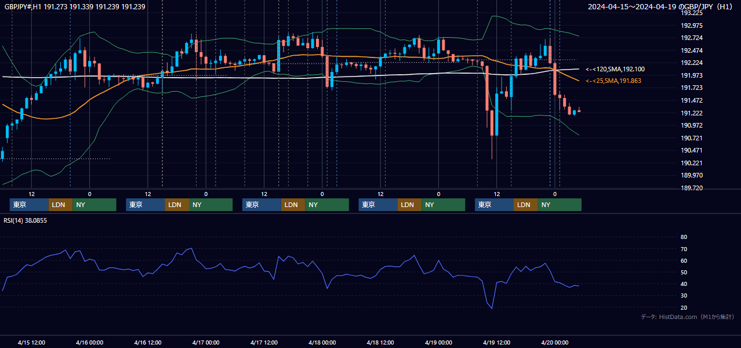The width and height of the screenshot is (741, 348).
Task: Click the 4/15 12:00 time axis label
Action: (32, 342)
